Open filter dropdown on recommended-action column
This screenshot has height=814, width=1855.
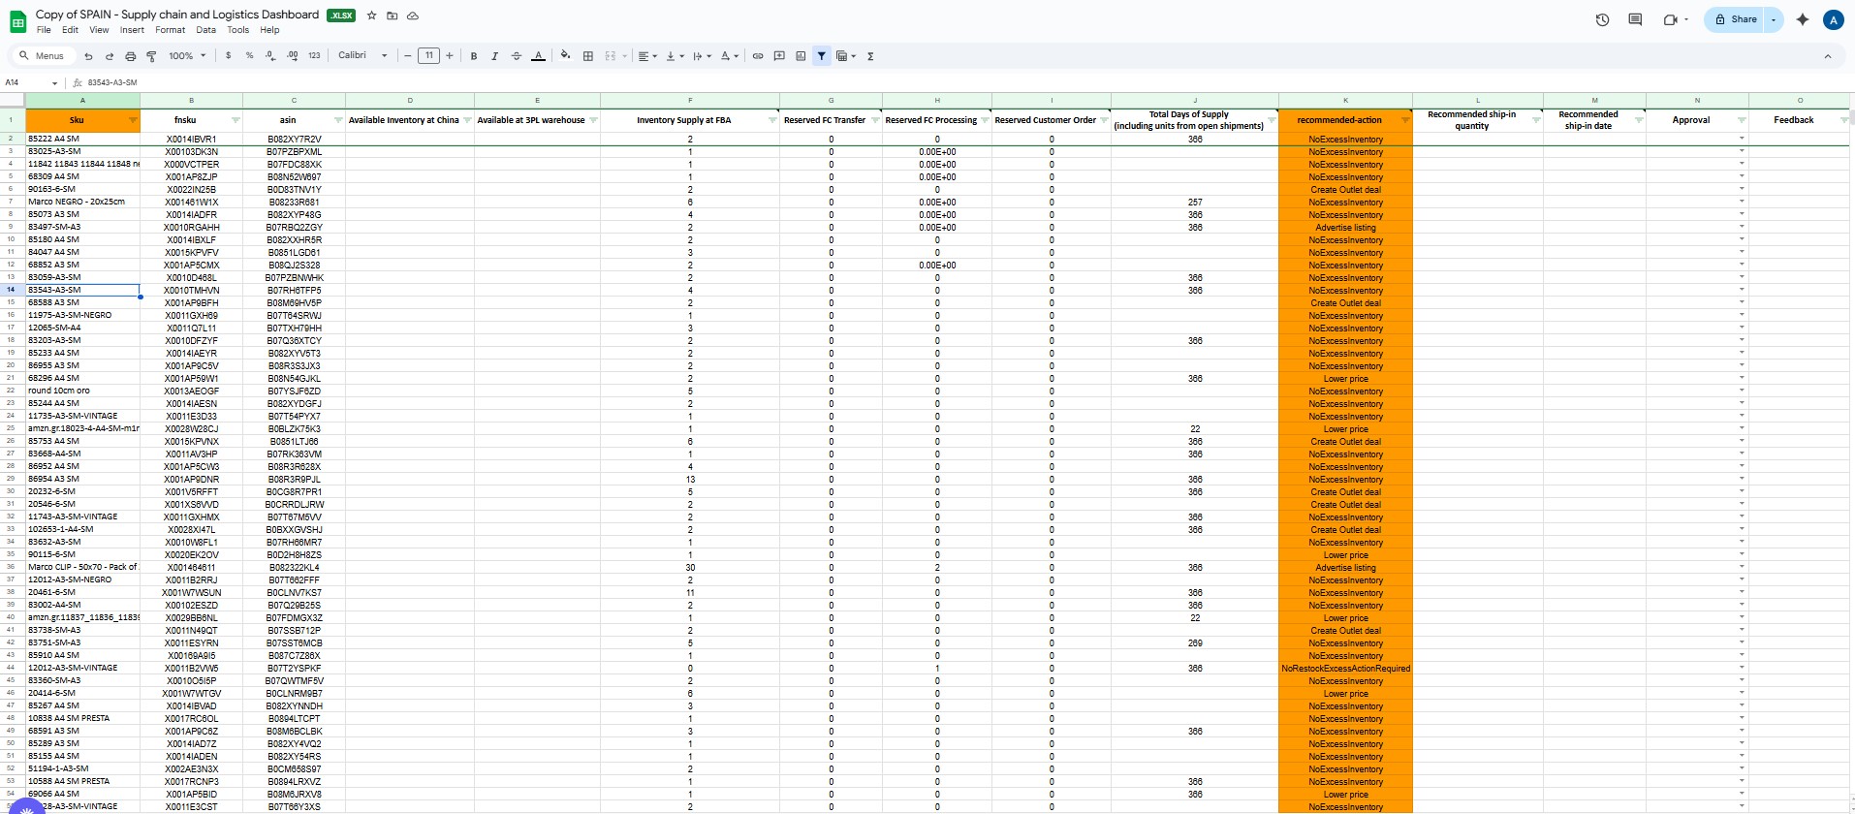(1404, 120)
